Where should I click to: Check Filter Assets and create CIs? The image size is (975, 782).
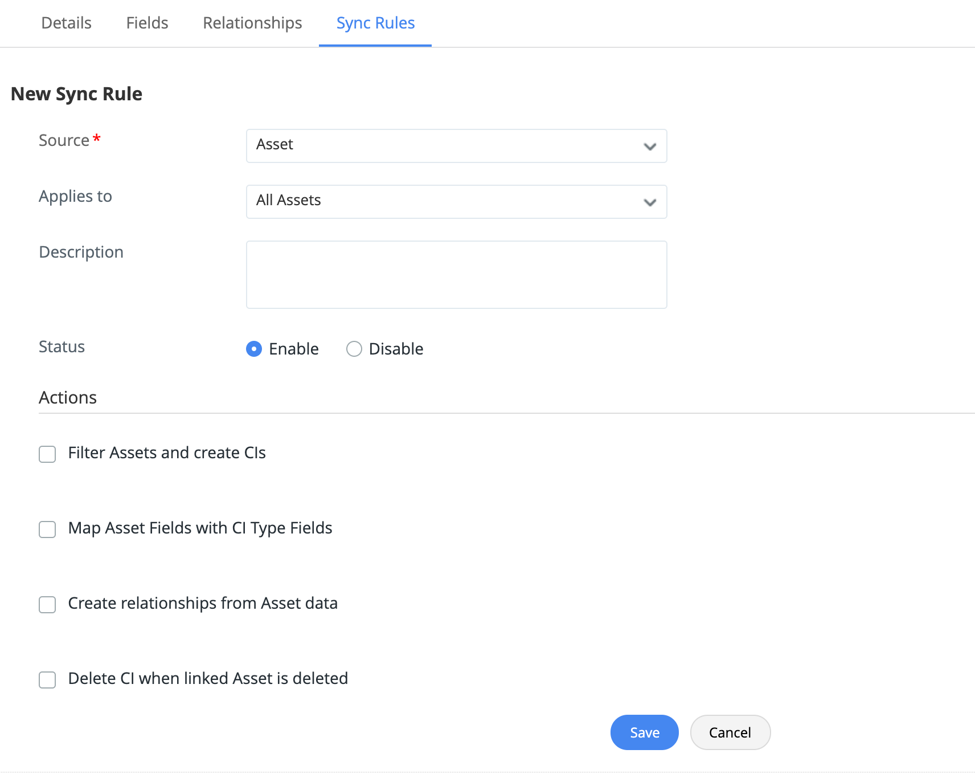[x=47, y=454]
